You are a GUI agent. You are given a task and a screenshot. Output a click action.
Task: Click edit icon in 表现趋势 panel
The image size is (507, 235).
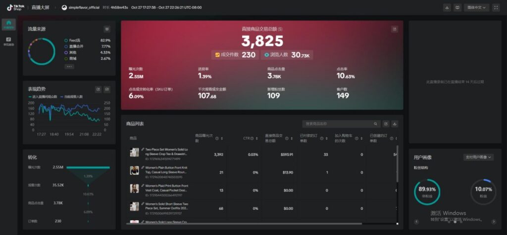98,89
